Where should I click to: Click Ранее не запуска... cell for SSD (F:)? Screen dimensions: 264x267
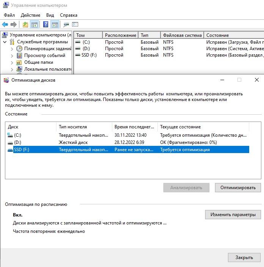click(134, 150)
